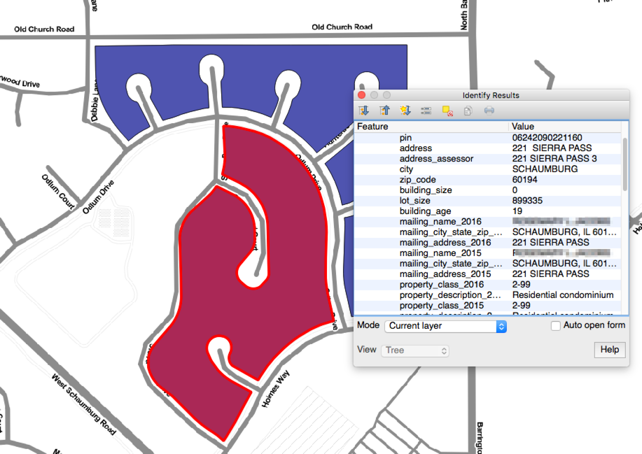Clear the identify results
The image size is (642, 454).
click(447, 110)
